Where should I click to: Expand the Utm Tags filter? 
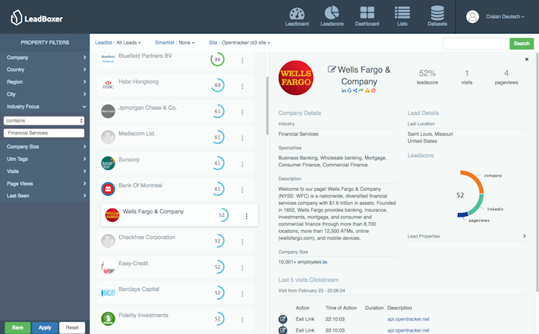[45, 159]
